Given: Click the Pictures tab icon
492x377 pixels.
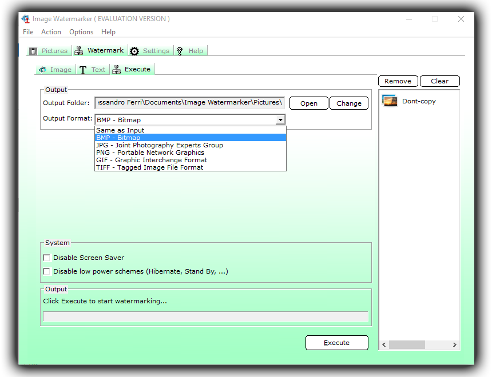Looking at the screenshot, I should pyautogui.click(x=33, y=51).
